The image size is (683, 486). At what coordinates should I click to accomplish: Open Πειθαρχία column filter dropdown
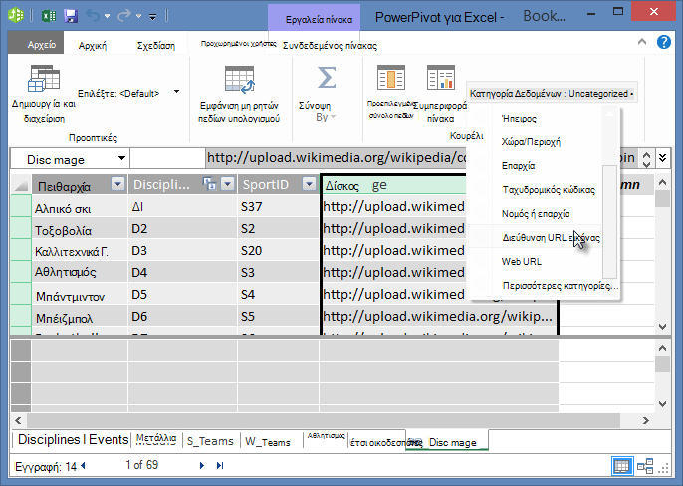[x=117, y=184]
